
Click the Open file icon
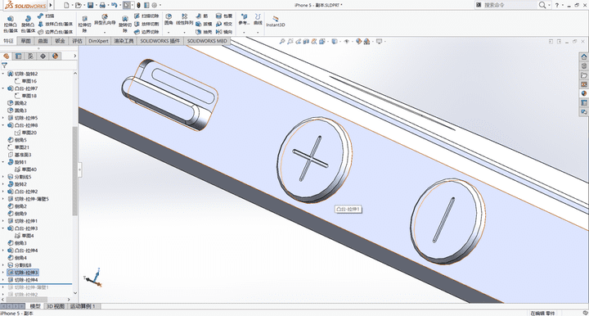(x=78, y=5)
